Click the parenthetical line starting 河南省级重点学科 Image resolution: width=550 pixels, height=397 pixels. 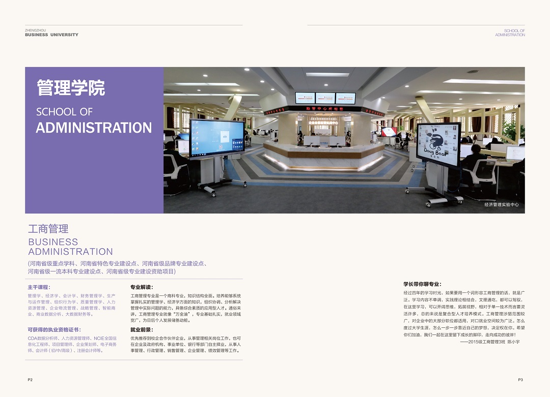coord(118,264)
